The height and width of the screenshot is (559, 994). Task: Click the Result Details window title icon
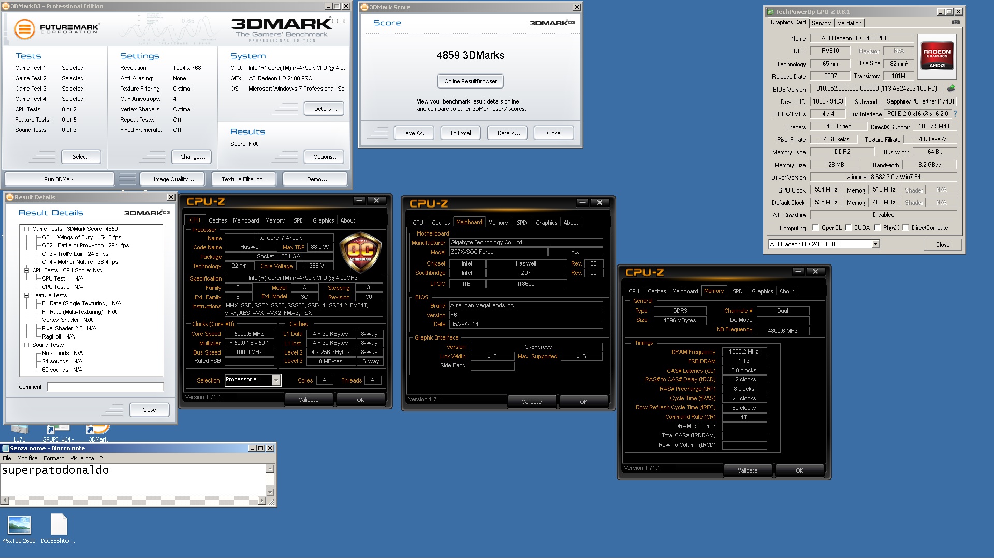(9, 197)
